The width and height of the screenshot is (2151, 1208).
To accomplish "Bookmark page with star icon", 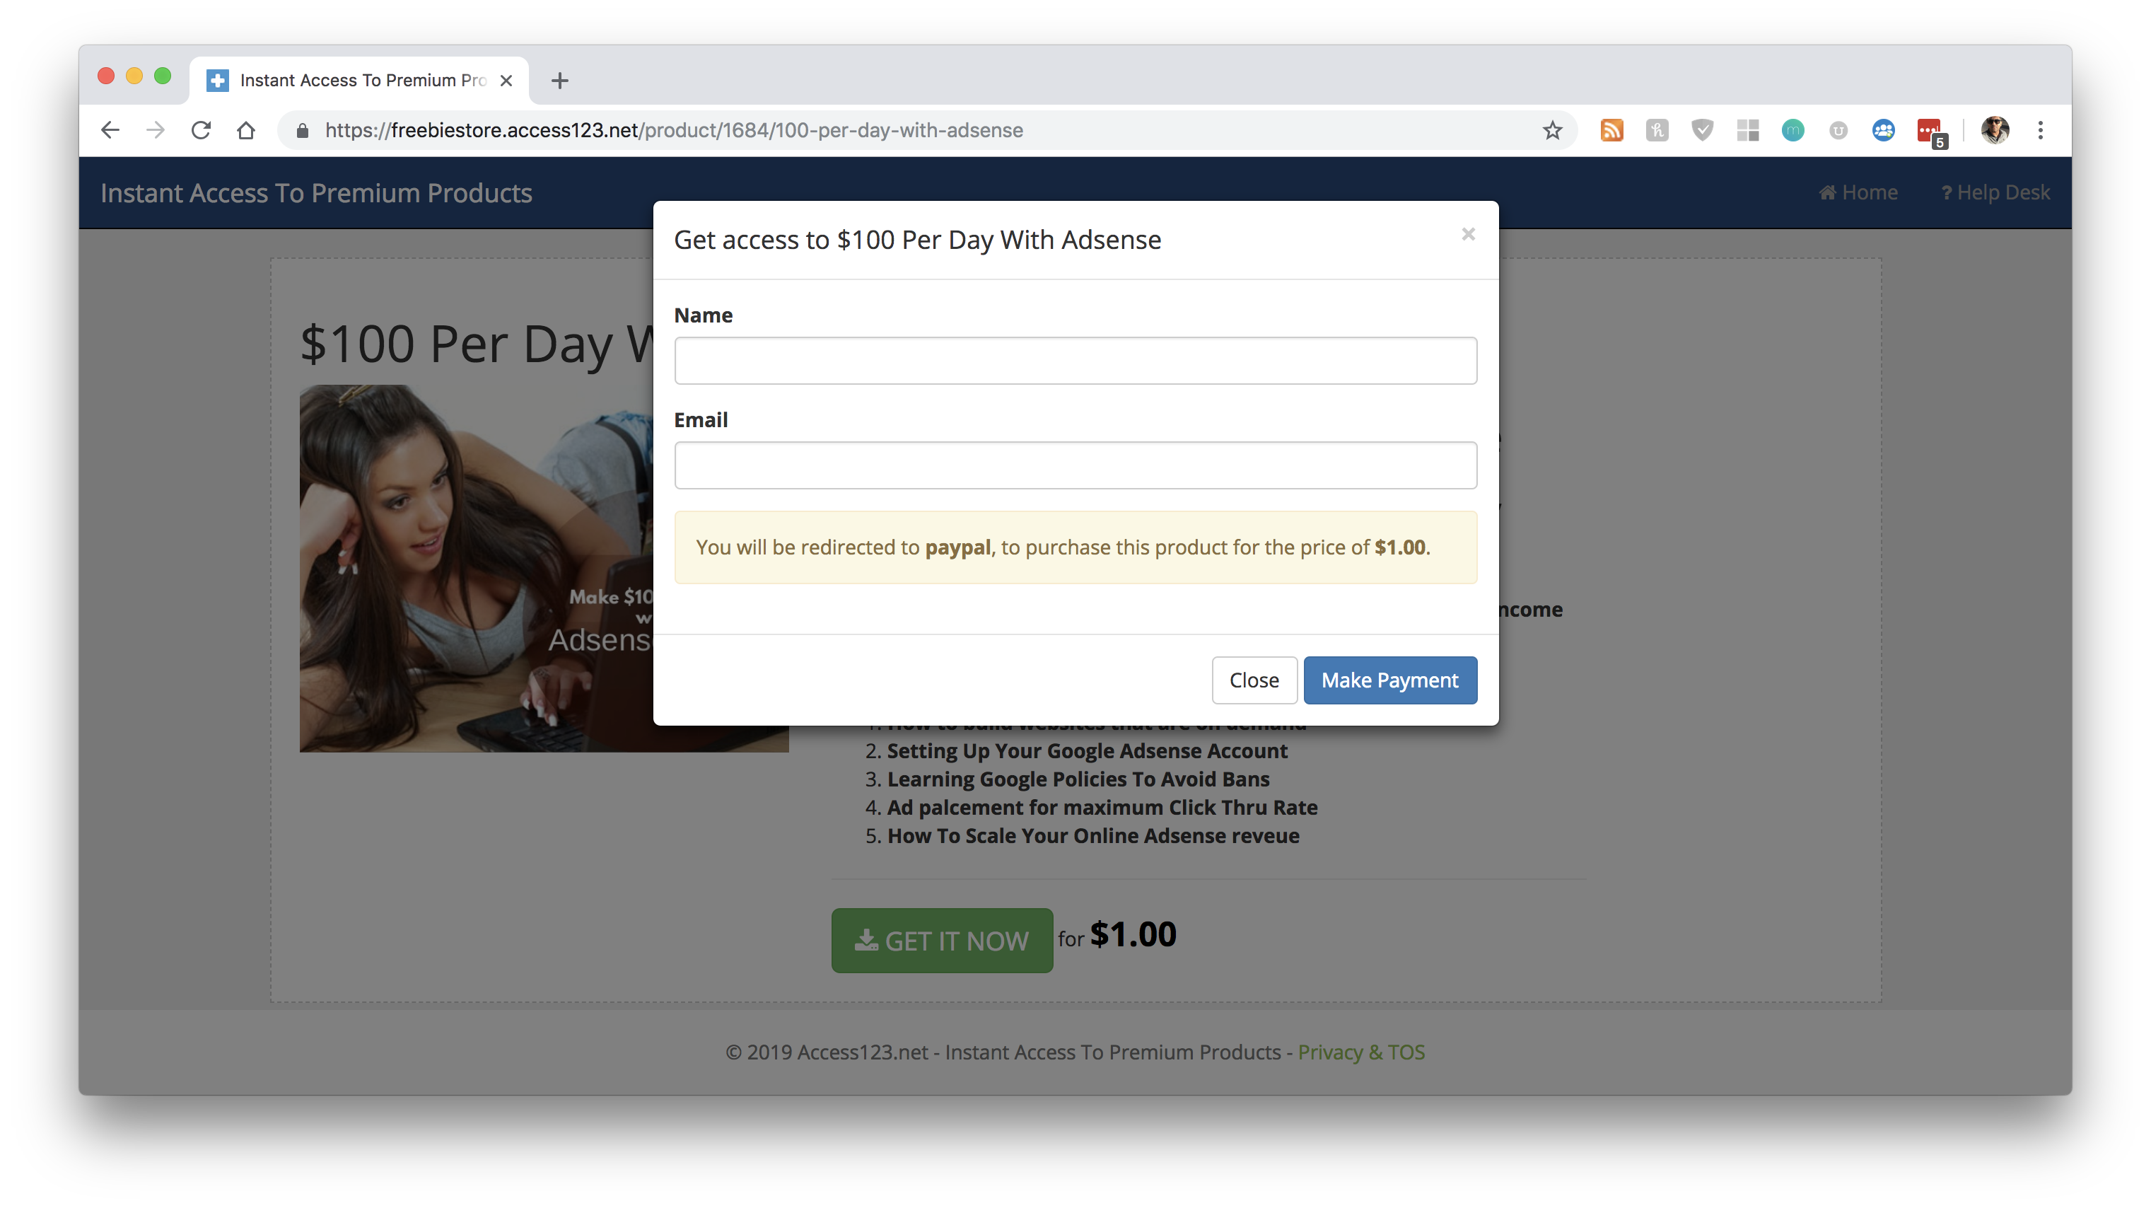I will tap(1552, 130).
